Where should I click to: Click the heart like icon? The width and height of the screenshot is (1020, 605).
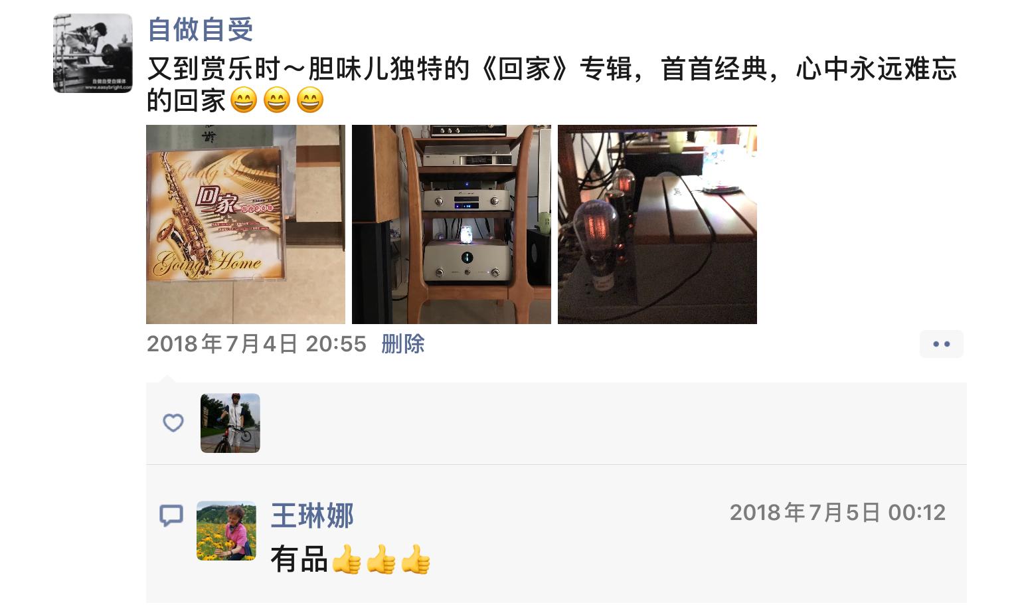point(173,423)
